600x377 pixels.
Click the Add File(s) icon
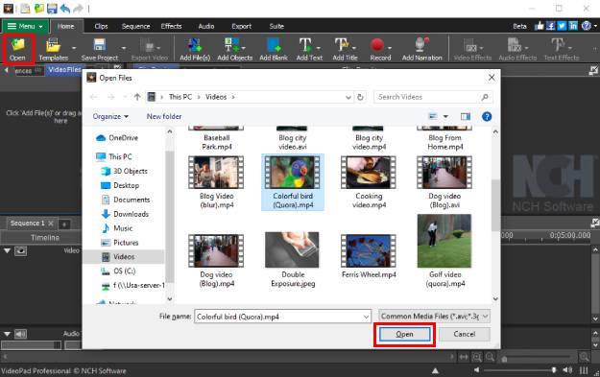point(195,45)
